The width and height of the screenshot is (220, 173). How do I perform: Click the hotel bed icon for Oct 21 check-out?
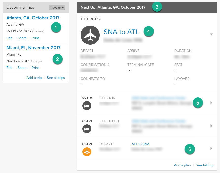pos(87,129)
